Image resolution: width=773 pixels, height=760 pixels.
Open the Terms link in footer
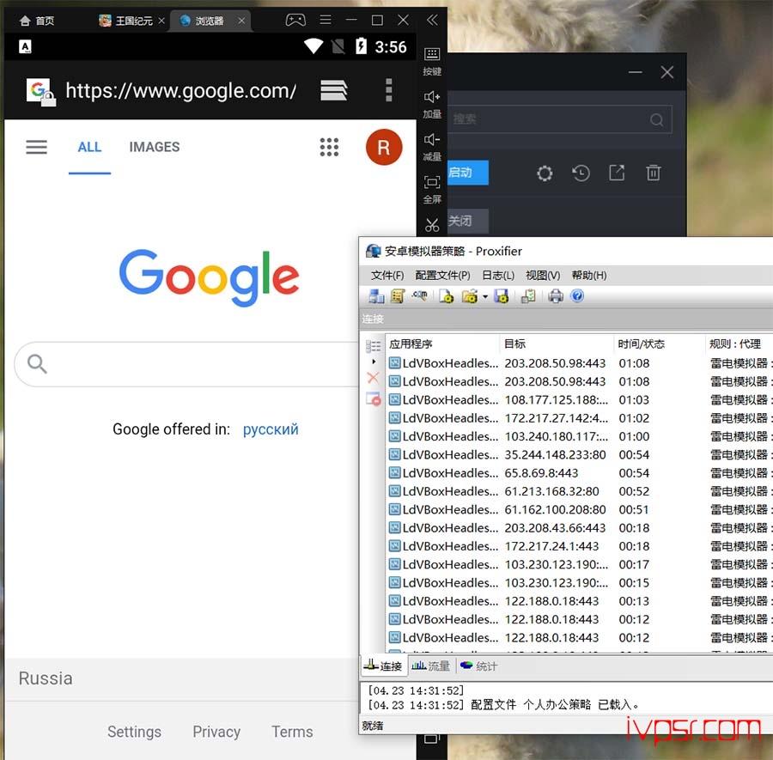click(292, 732)
